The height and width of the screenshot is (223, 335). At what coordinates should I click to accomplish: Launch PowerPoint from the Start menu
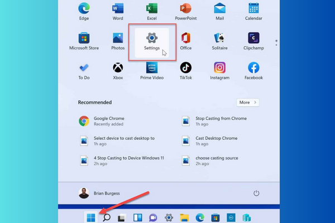click(186, 11)
